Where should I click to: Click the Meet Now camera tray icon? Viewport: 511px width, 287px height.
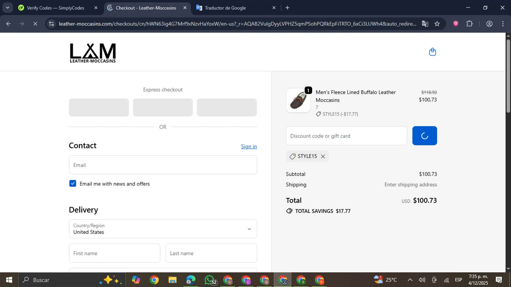[x=434, y=280]
